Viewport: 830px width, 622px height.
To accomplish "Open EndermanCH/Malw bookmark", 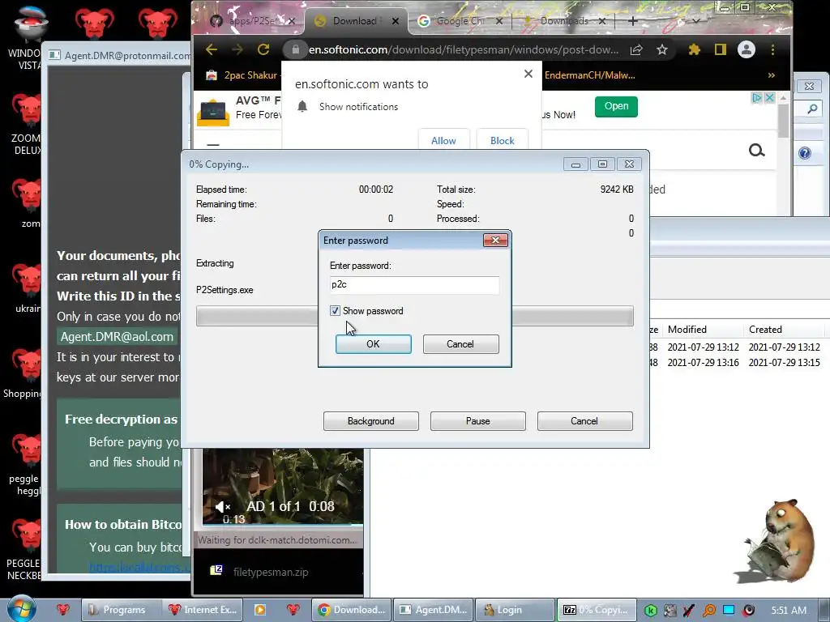I will click(x=590, y=75).
